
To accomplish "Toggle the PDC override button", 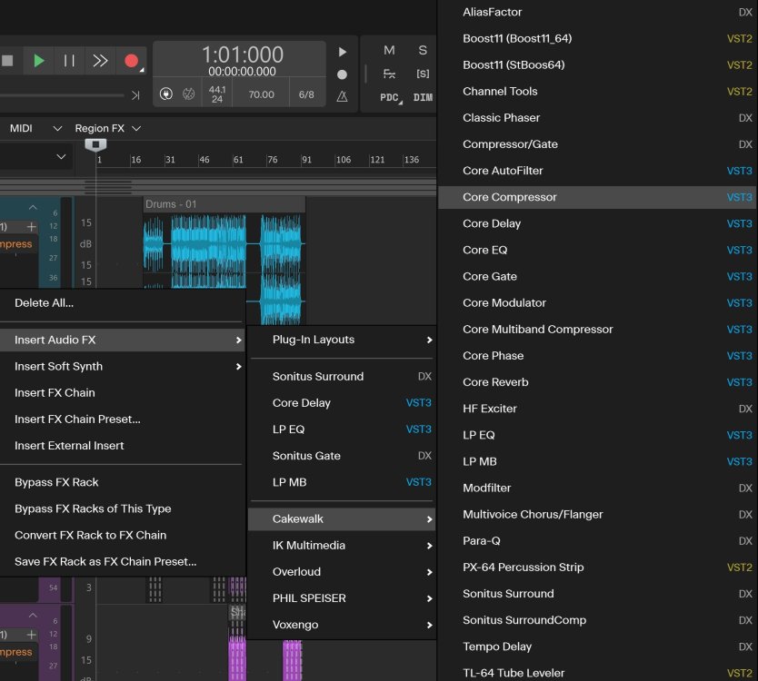I will 390,97.
